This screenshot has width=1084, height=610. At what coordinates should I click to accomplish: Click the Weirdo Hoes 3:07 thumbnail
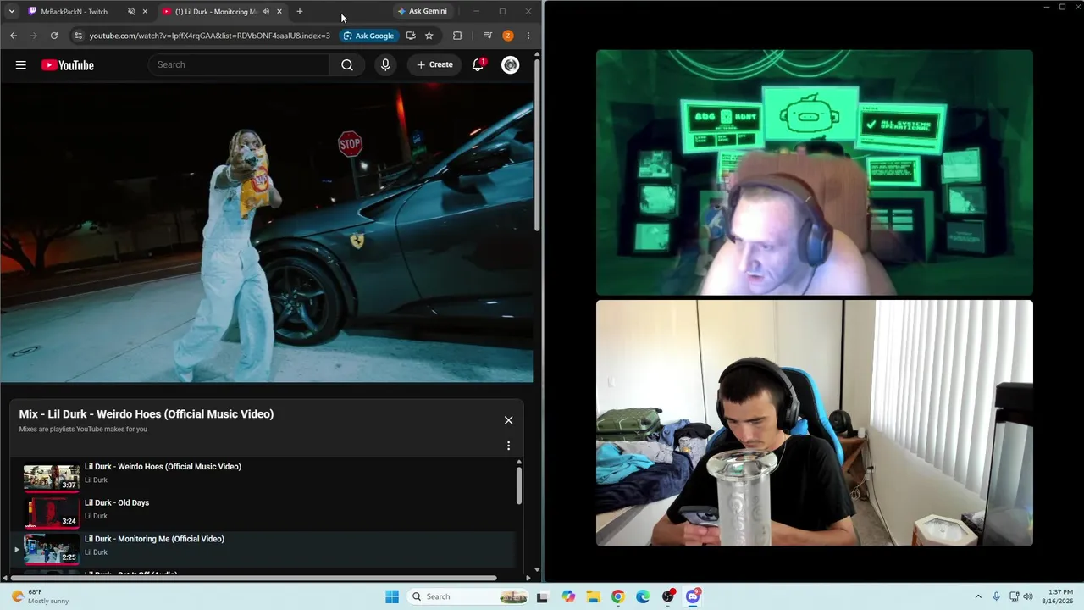click(x=52, y=477)
